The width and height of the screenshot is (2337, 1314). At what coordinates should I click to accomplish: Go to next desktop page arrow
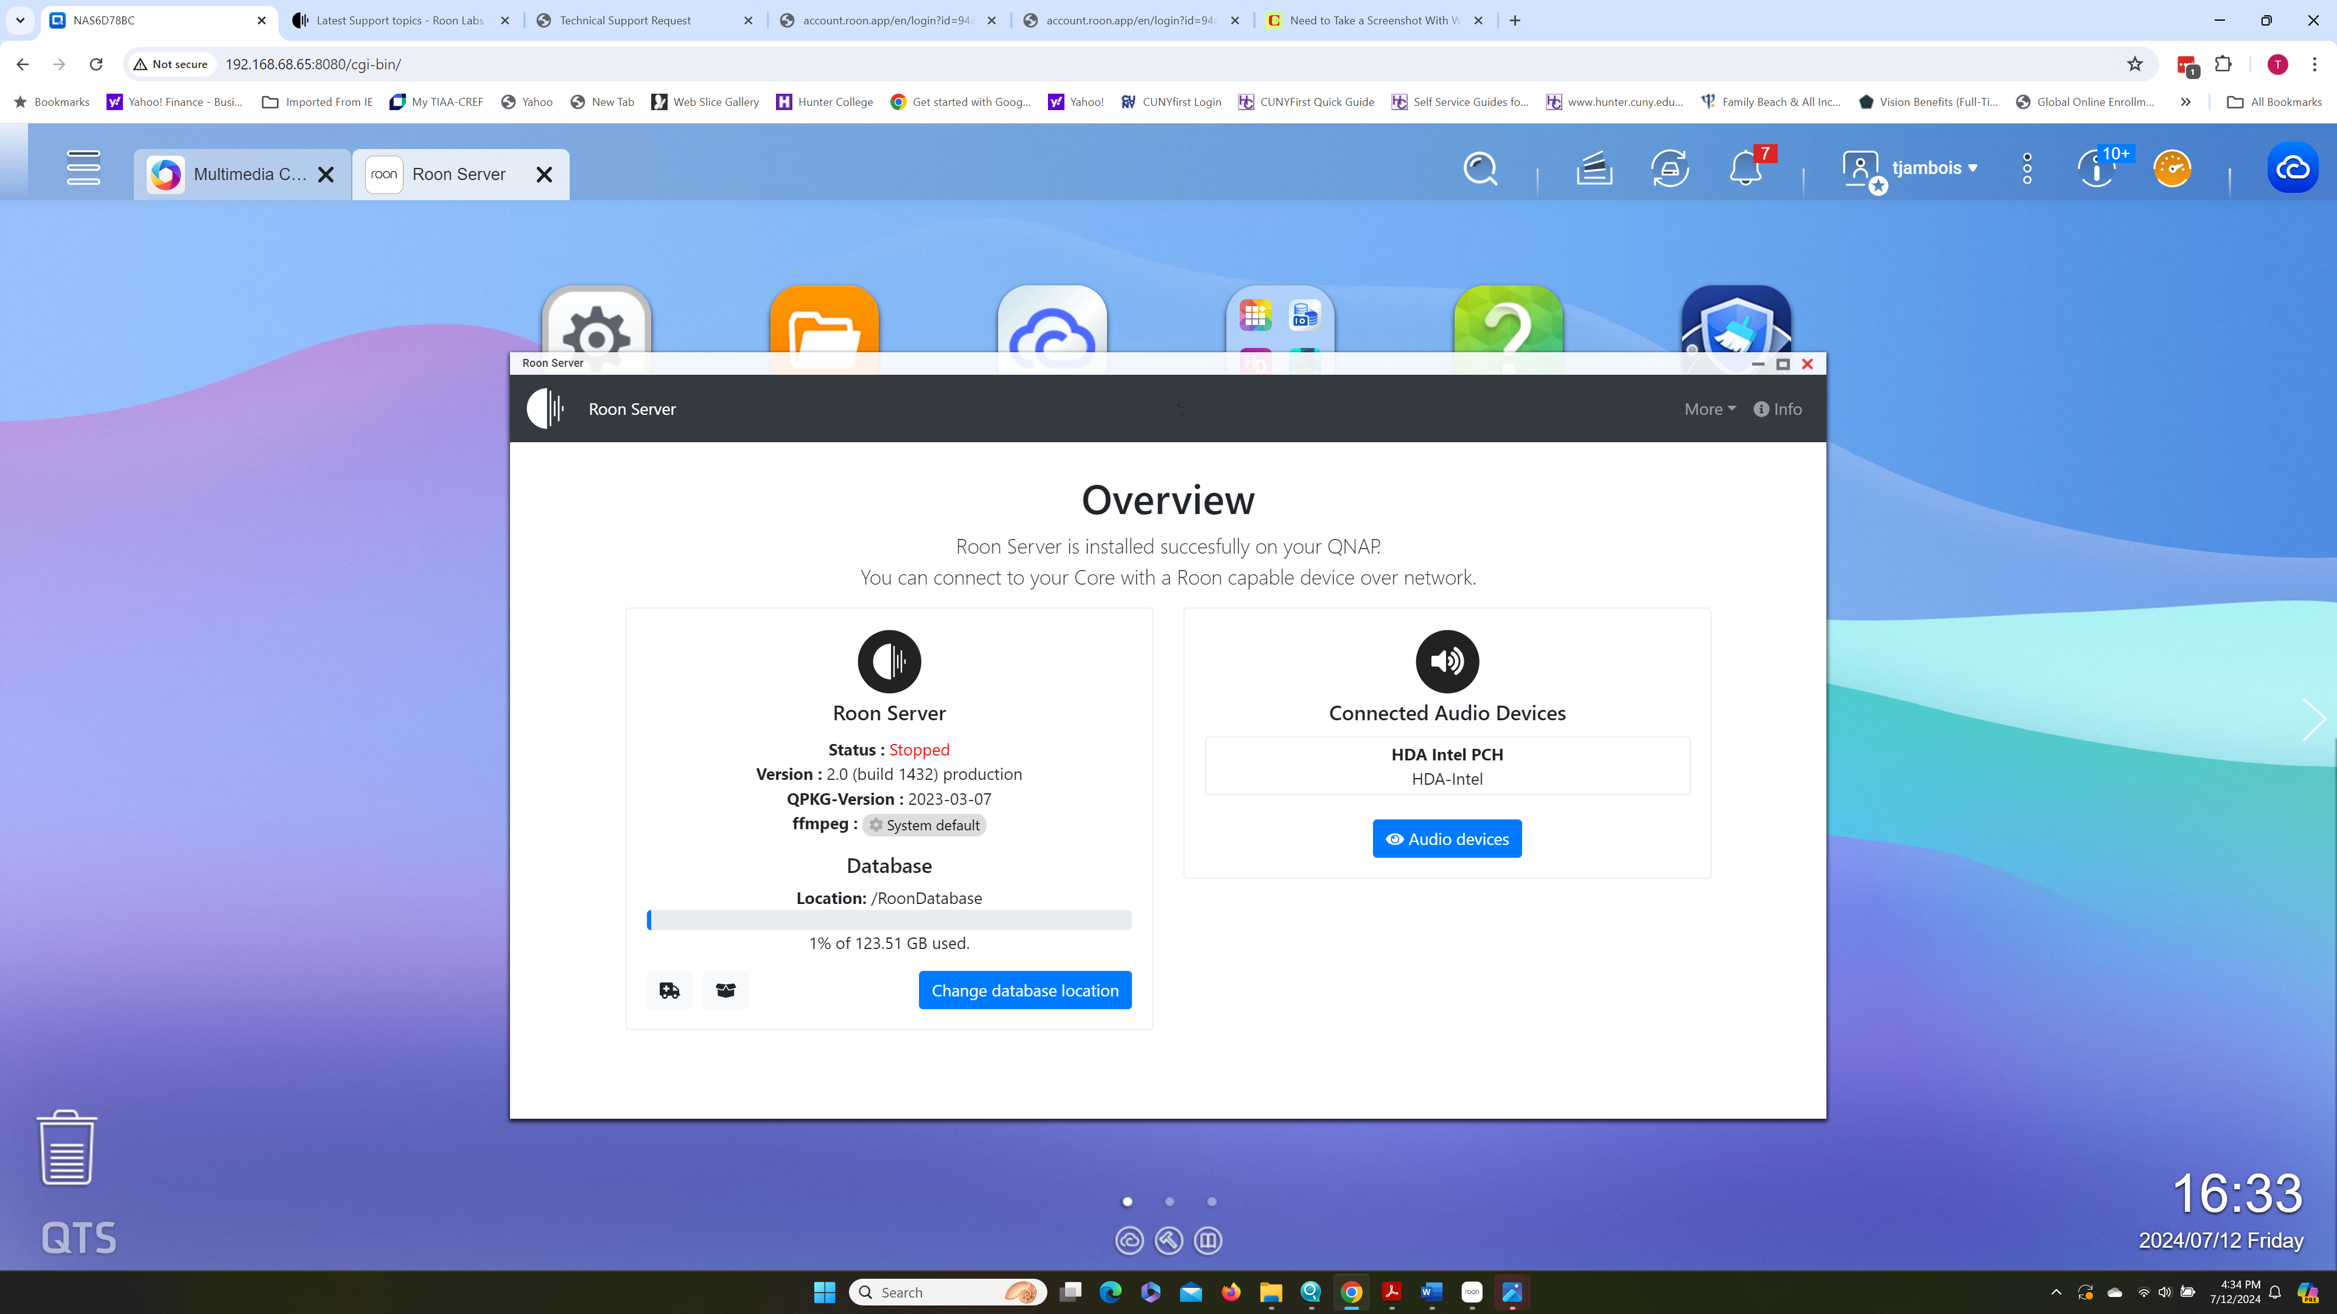pos(2314,720)
